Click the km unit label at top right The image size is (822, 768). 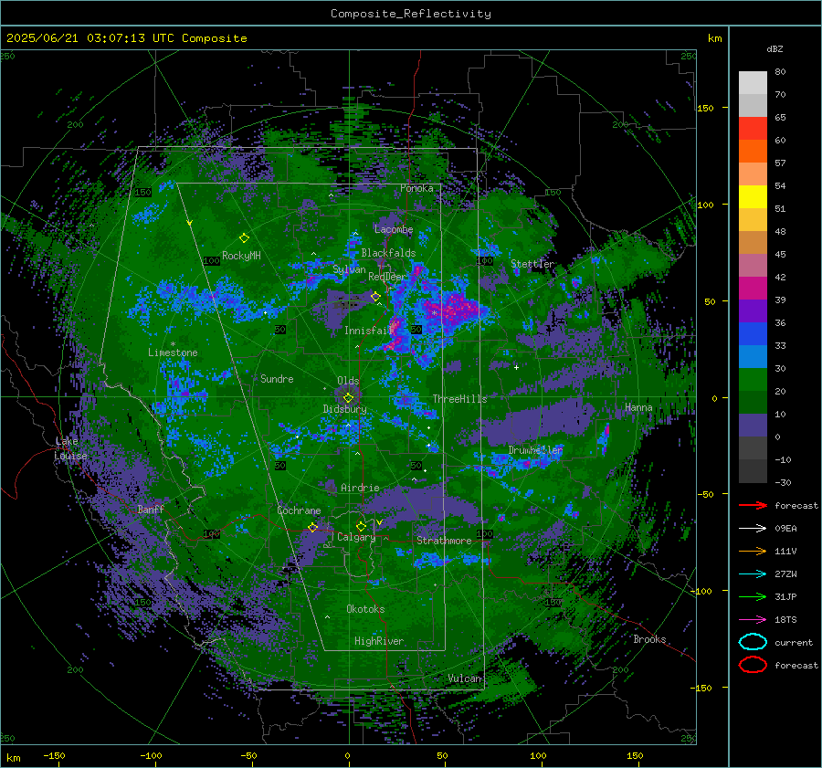click(714, 38)
